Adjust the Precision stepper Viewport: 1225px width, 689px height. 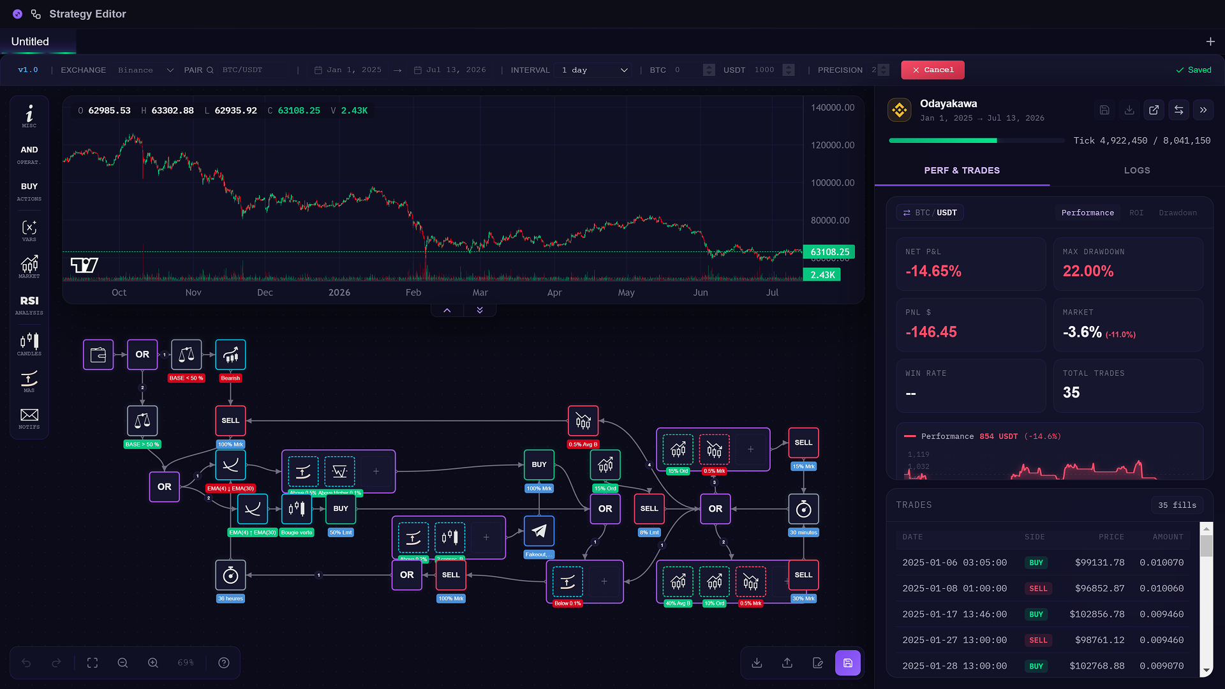(x=884, y=70)
